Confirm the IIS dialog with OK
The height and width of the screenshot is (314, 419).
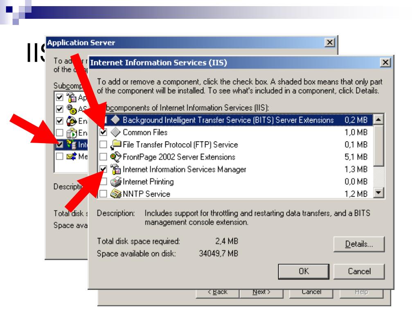pos(304,271)
